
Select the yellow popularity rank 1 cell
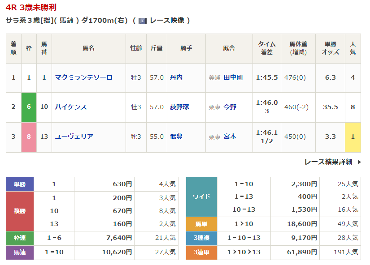[x=353, y=137]
